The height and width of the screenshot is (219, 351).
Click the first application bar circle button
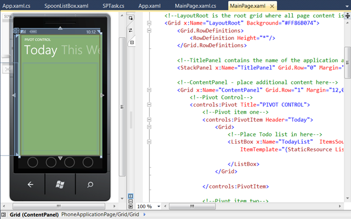[x=32, y=162]
